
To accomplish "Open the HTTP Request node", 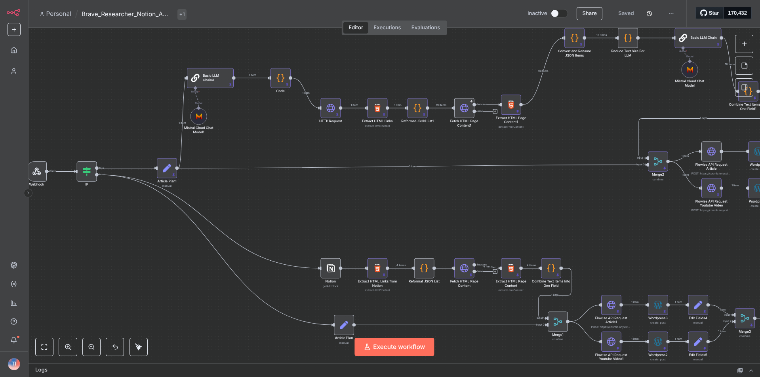I will point(330,108).
